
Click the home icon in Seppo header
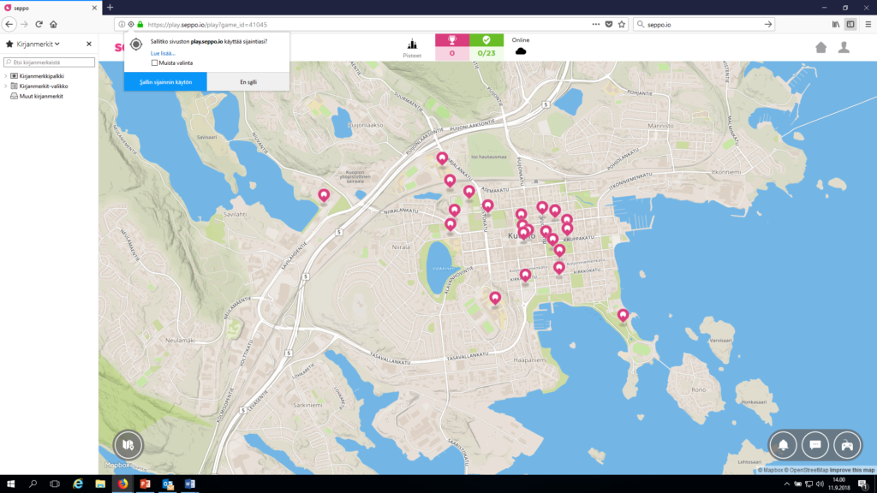pyautogui.click(x=821, y=47)
